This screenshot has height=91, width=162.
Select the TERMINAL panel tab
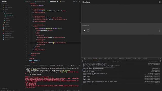tap(52, 65)
